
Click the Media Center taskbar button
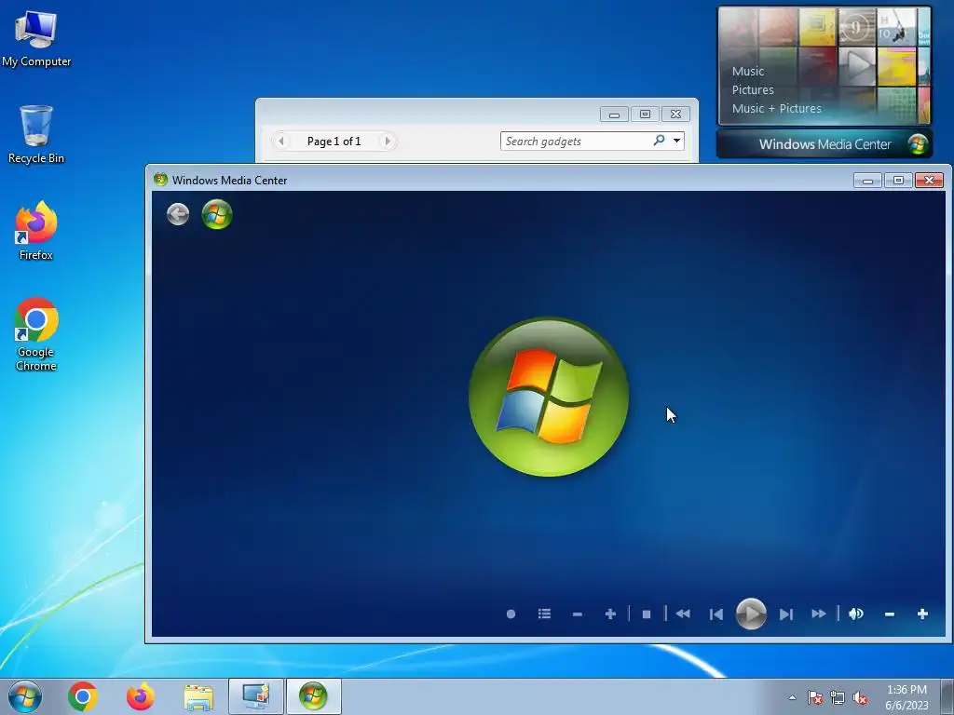[313, 696]
